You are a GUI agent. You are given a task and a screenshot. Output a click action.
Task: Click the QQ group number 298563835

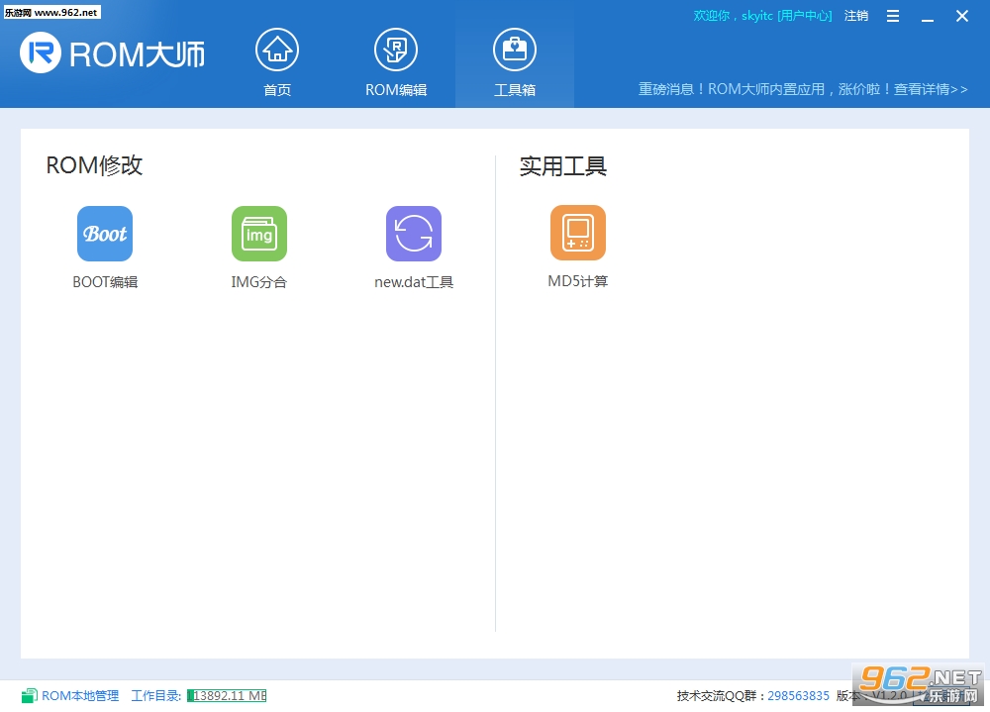point(798,696)
